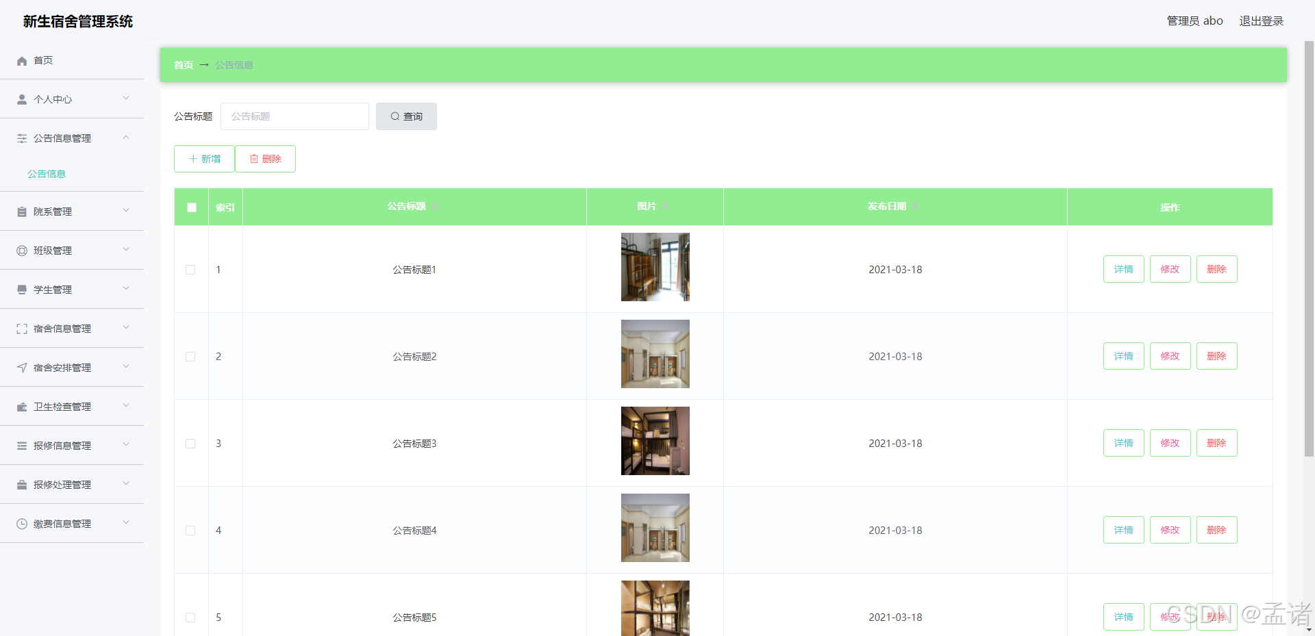Click the sliders icon for 公告信息管理
Image resolution: width=1315 pixels, height=636 pixels.
[22, 139]
